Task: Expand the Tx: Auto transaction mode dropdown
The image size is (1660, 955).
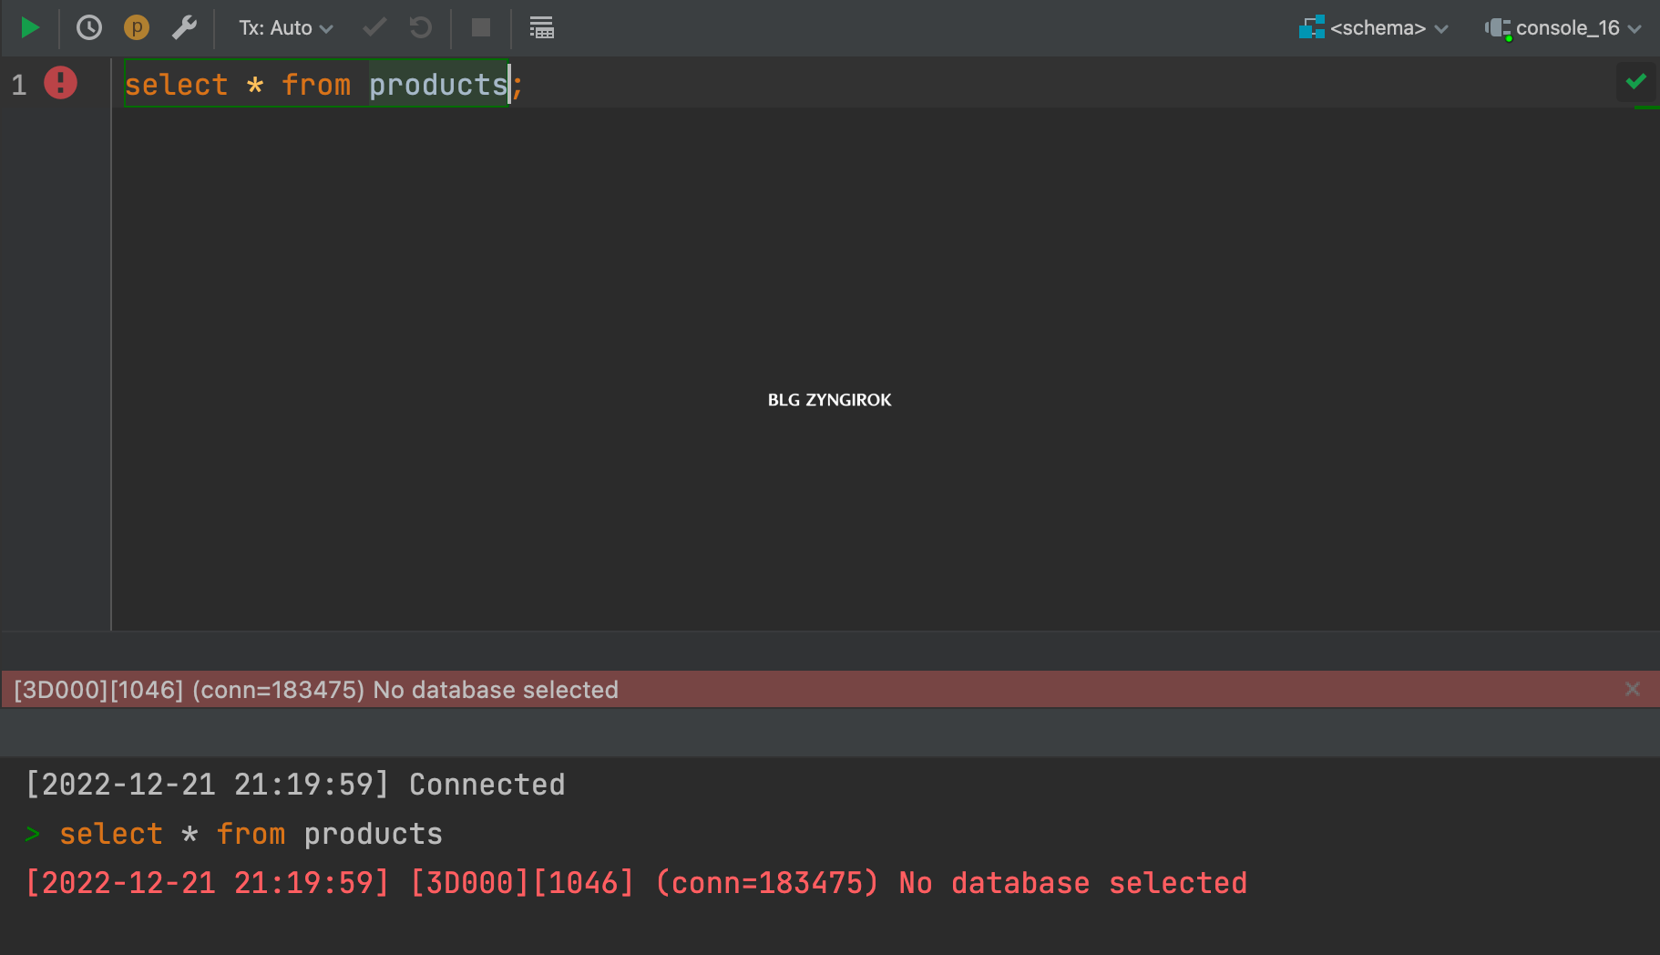Action: (286, 28)
